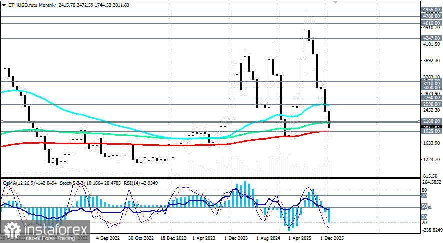Click the 4 Sep 2022 date label
The width and height of the screenshot is (443, 243).
[x=108, y=238]
